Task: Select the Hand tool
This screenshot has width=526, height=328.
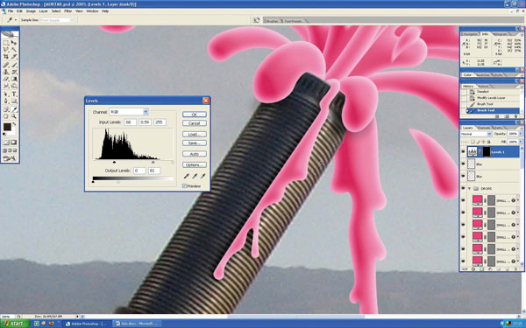Action: click(x=6, y=116)
